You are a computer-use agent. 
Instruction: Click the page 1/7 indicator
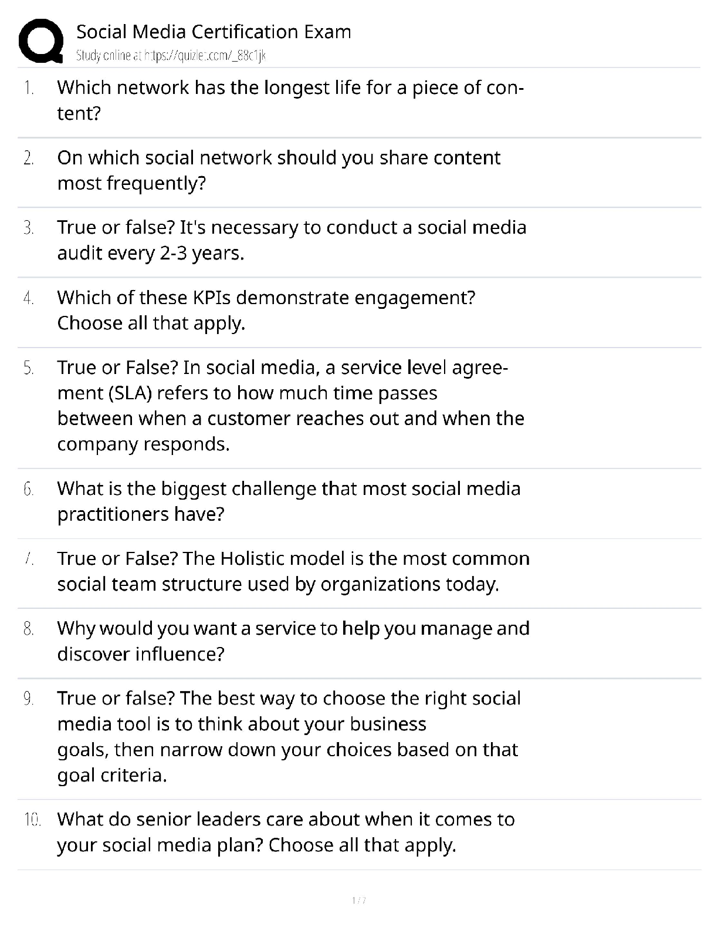click(358, 900)
